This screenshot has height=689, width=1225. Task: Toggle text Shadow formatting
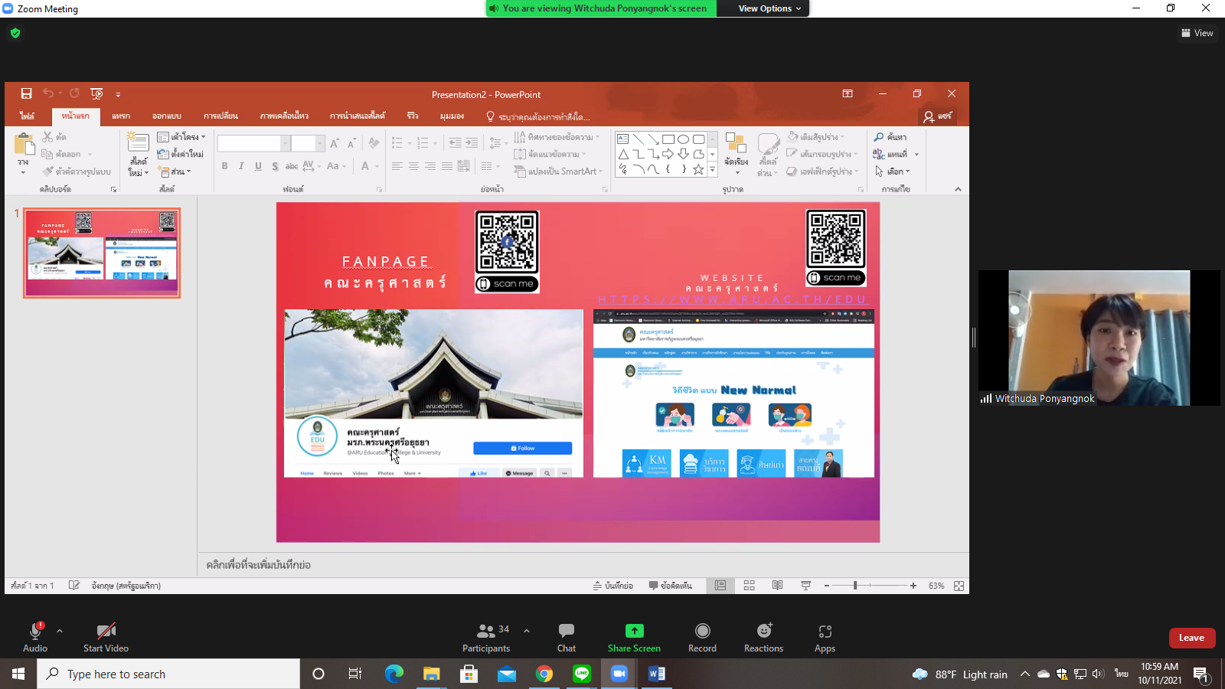pos(275,166)
